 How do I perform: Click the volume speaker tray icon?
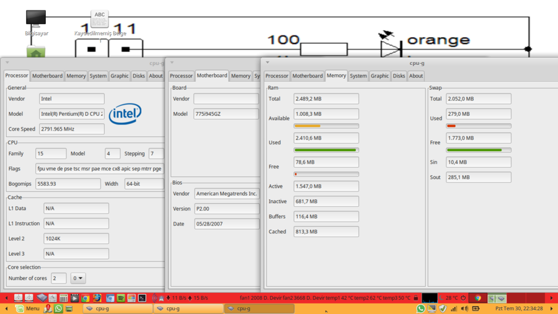click(x=464, y=308)
